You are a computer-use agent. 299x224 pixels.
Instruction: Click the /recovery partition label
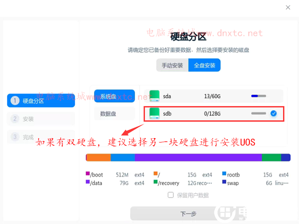point(169,183)
